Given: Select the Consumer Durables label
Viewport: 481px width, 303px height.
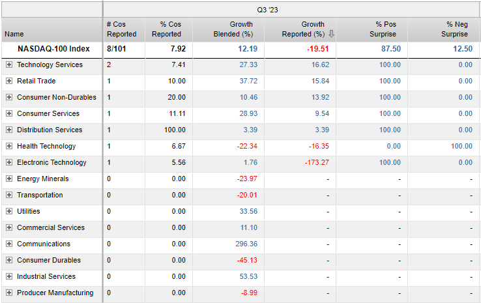Looking at the screenshot, I should pos(49,260).
